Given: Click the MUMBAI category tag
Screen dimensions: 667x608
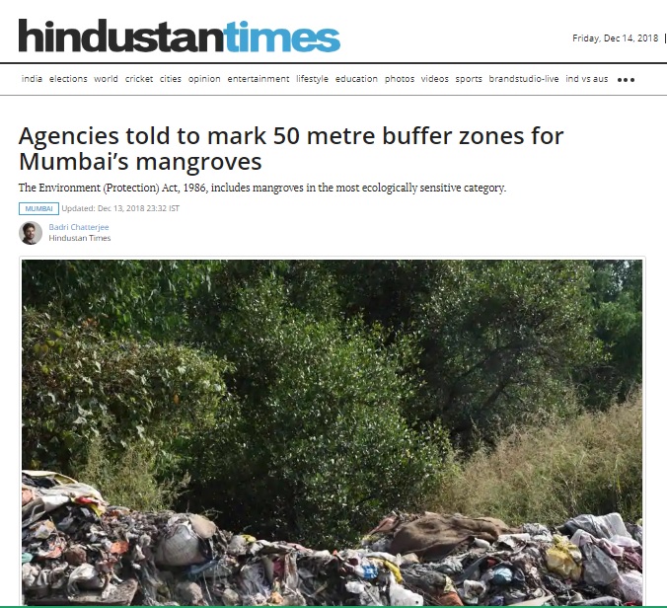Looking at the screenshot, I should (38, 208).
